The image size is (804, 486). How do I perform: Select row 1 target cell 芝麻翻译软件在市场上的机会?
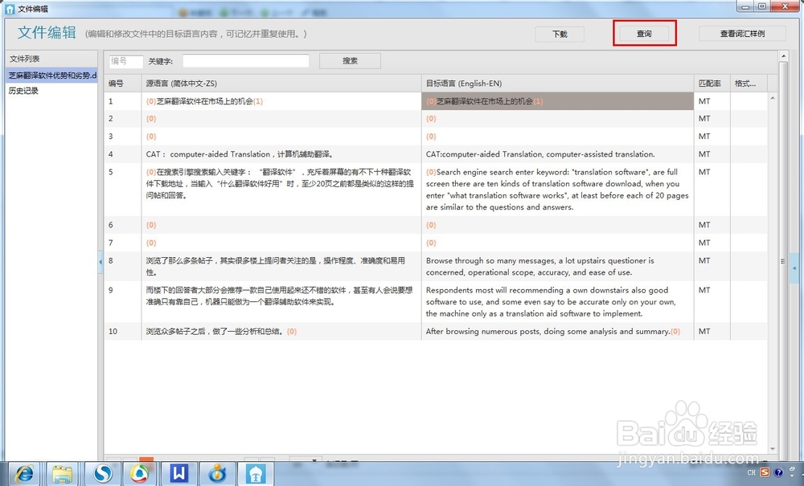[x=558, y=101]
